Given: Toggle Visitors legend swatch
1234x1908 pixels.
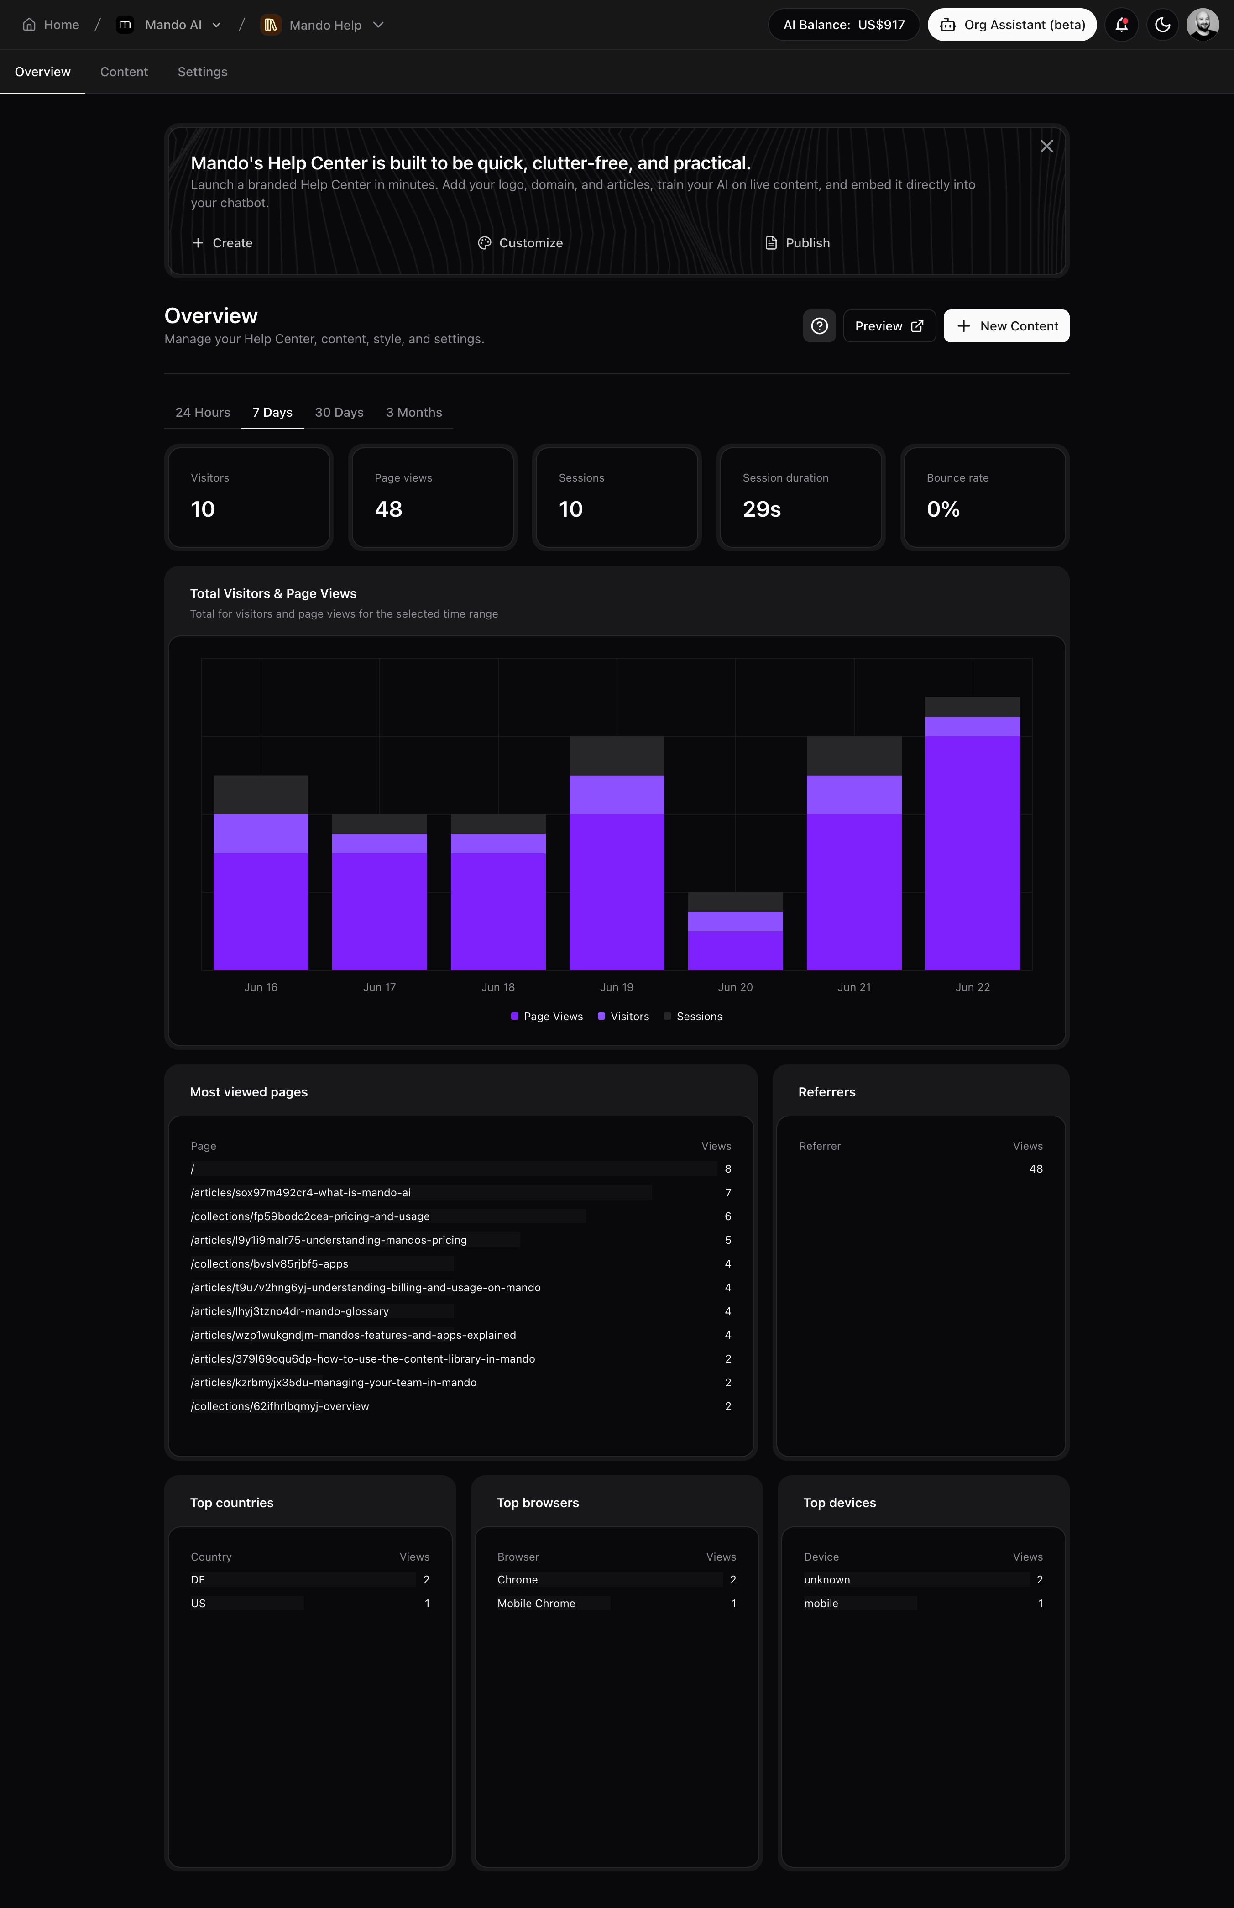Looking at the screenshot, I should [x=601, y=1016].
